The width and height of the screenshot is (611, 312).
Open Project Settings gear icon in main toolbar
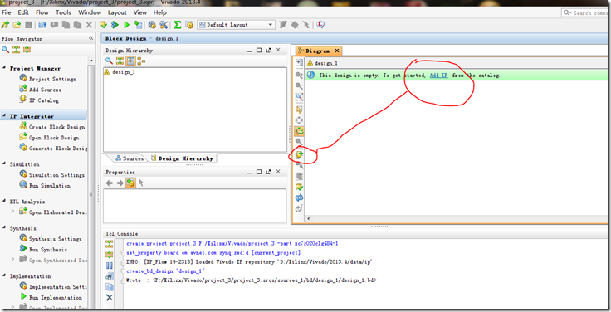[152, 25]
